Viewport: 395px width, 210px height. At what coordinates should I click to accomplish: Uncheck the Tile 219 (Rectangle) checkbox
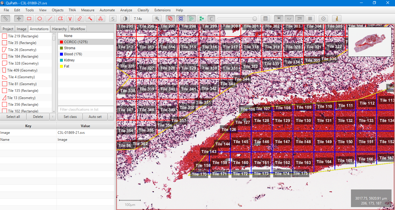pyautogui.click(x=4, y=36)
